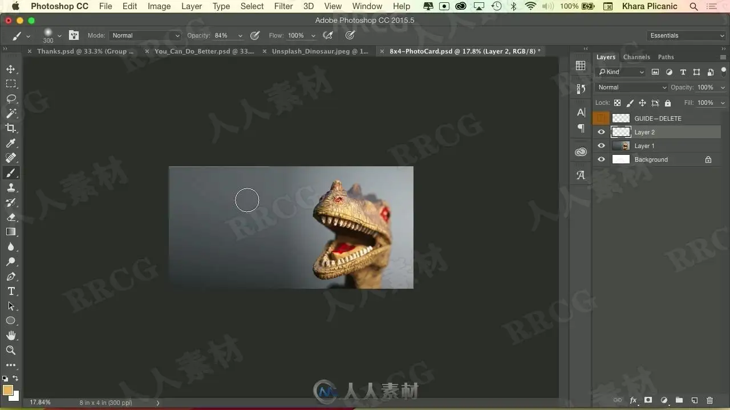
Task: Open layer blend mode Normal dropdown
Action: 631,87
